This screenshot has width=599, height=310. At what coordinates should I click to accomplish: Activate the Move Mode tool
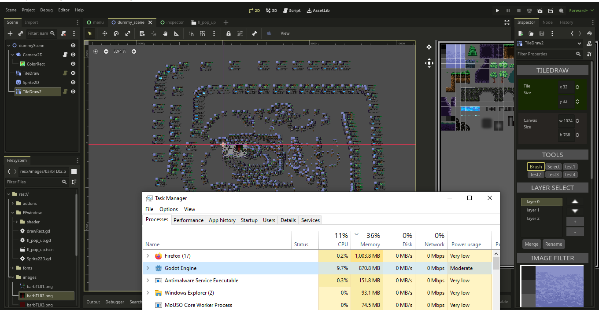[x=105, y=33]
